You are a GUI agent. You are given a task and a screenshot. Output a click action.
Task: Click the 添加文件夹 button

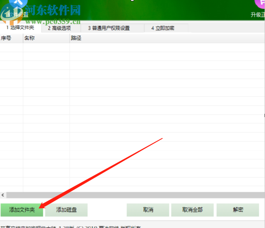(x=22, y=210)
